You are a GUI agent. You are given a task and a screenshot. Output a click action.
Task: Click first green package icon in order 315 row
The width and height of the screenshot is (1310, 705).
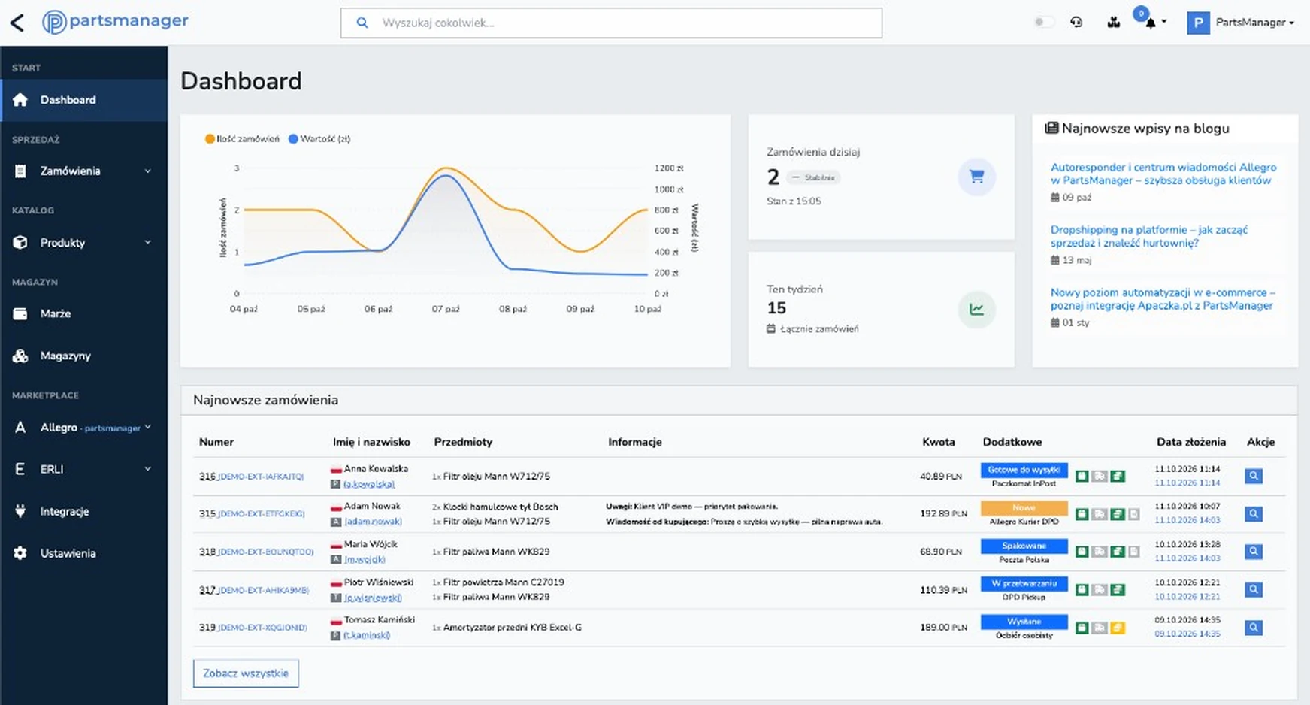click(1082, 515)
